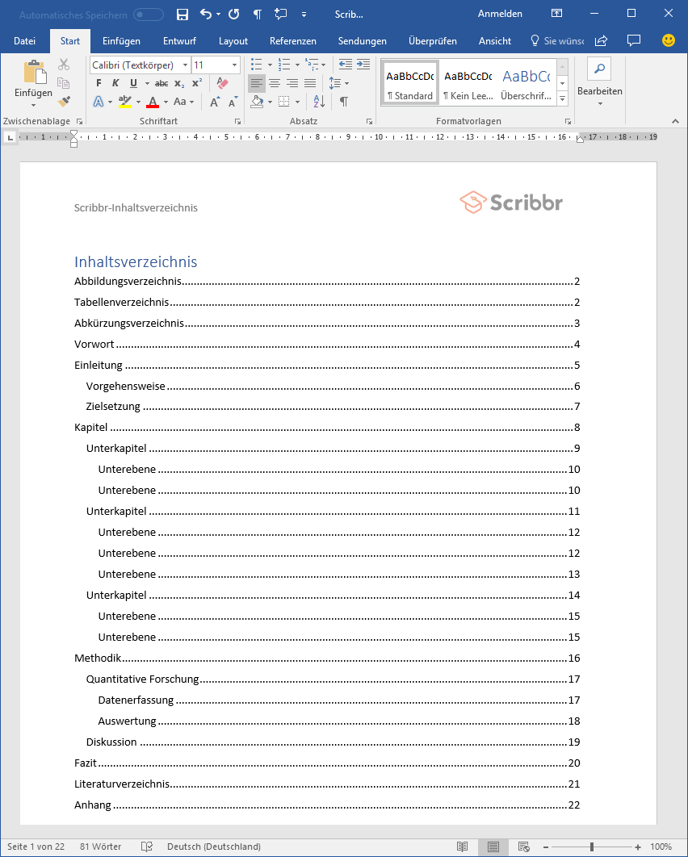The height and width of the screenshot is (857, 688).
Task: Open the spelling check icon in status bar
Action: coord(147,847)
